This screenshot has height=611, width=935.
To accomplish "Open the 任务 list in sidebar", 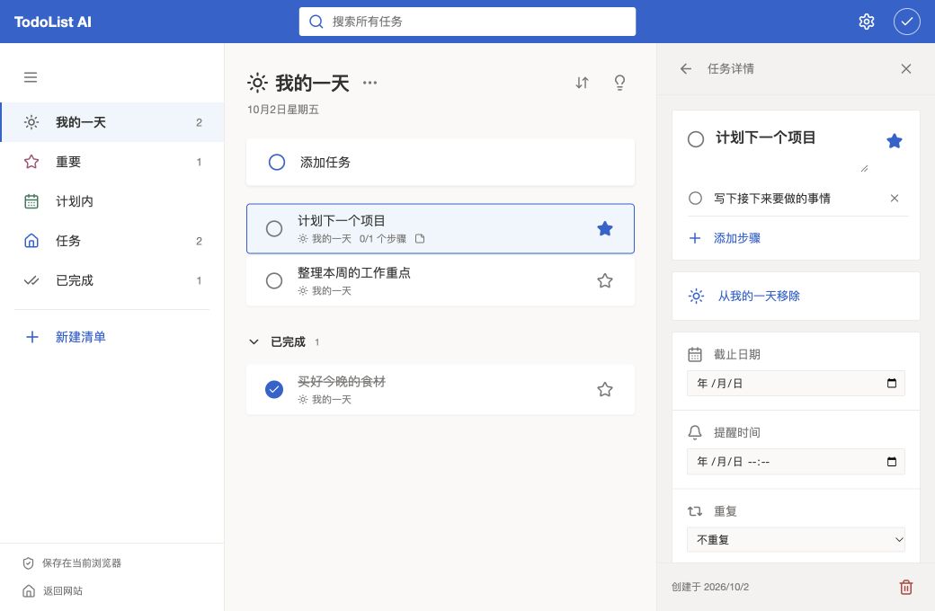I will 112,241.
